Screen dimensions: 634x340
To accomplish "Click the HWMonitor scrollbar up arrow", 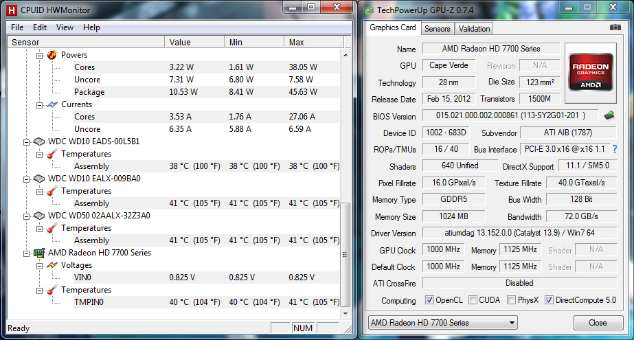I will point(346,54).
